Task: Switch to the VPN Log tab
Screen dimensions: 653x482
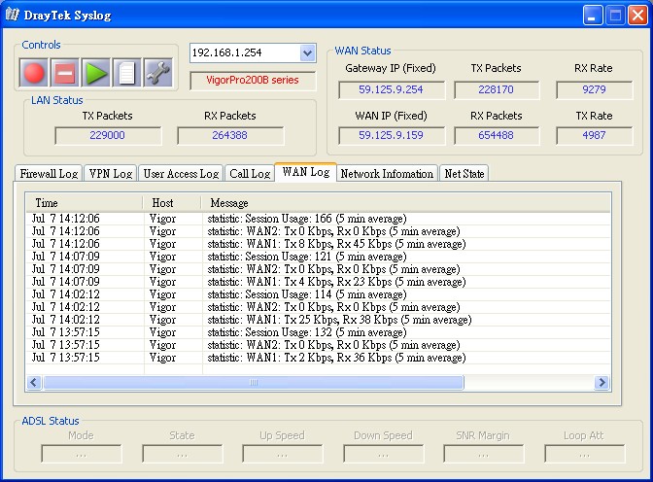Action: (111, 173)
